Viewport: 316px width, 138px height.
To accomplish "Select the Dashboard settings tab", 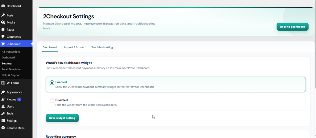I will pos(50,47).
